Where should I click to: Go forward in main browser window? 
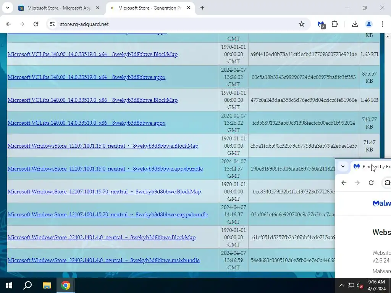(x=22, y=24)
